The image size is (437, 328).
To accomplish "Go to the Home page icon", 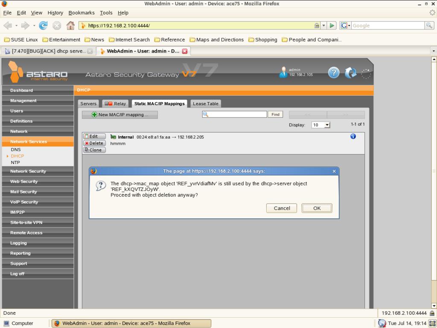I will pyautogui.click(x=70, y=26).
